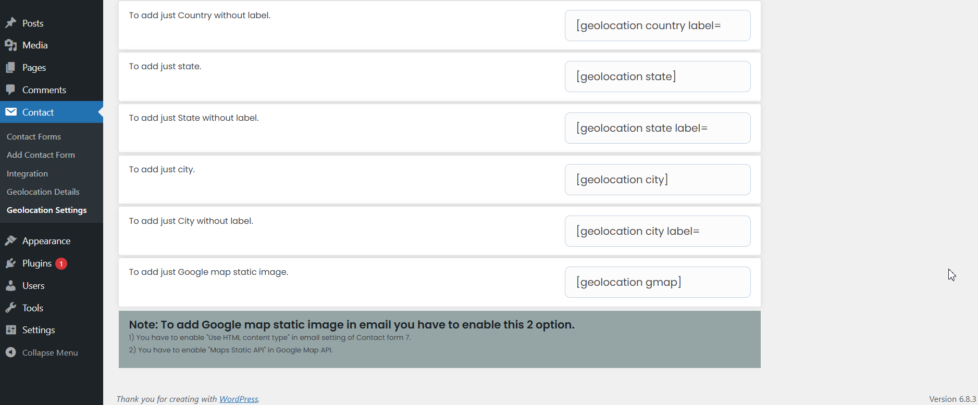Open the Settings gear icon

11,330
